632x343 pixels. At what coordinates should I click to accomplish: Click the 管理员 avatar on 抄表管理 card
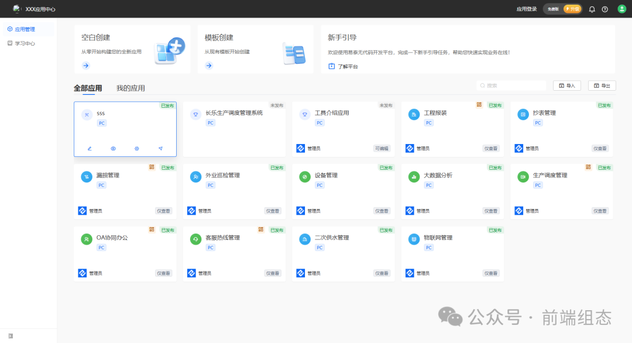(x=518, y=148)
